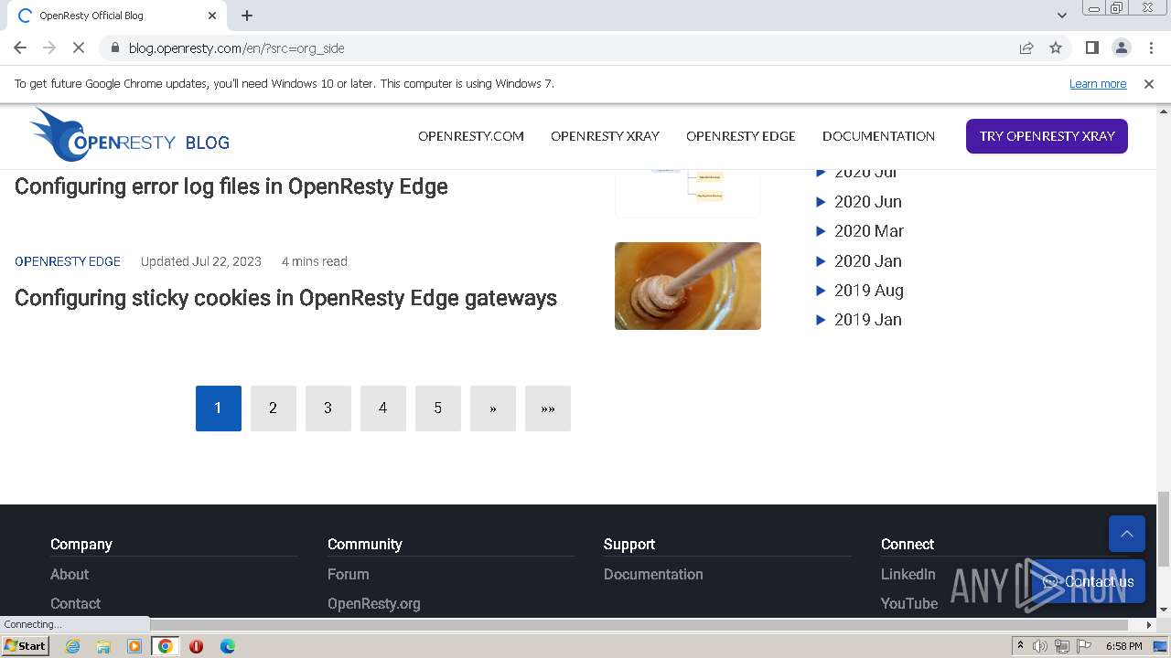Click the scroll-to-top arrow button
Image resolution: width=1171 pixels, height=658 pixels.
pos(1127,534)
